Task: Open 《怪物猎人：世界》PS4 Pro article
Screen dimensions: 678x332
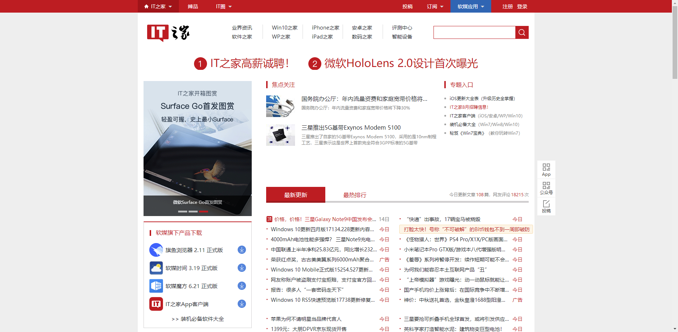Action: pos(455,239)
